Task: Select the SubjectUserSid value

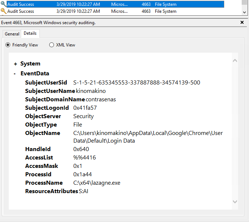Action: tap(136, 83)
